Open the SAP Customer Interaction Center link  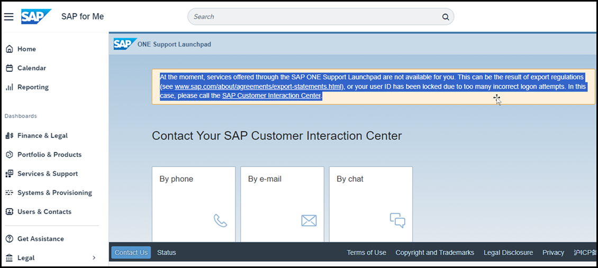click(271, 96)
